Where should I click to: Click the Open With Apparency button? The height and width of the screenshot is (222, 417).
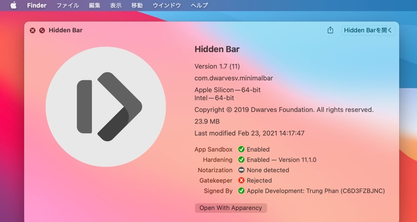click(x=230, y=208)
